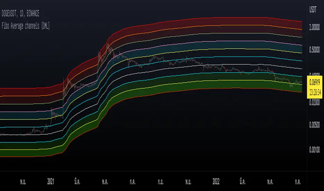Click the 0.02000 price axis label
The height and width of the screenshot is (191, 324).
click(x=314, y=103)
